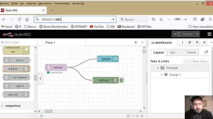Open the YouTube bookmark

pyautogui.click(x=97, y=27)
